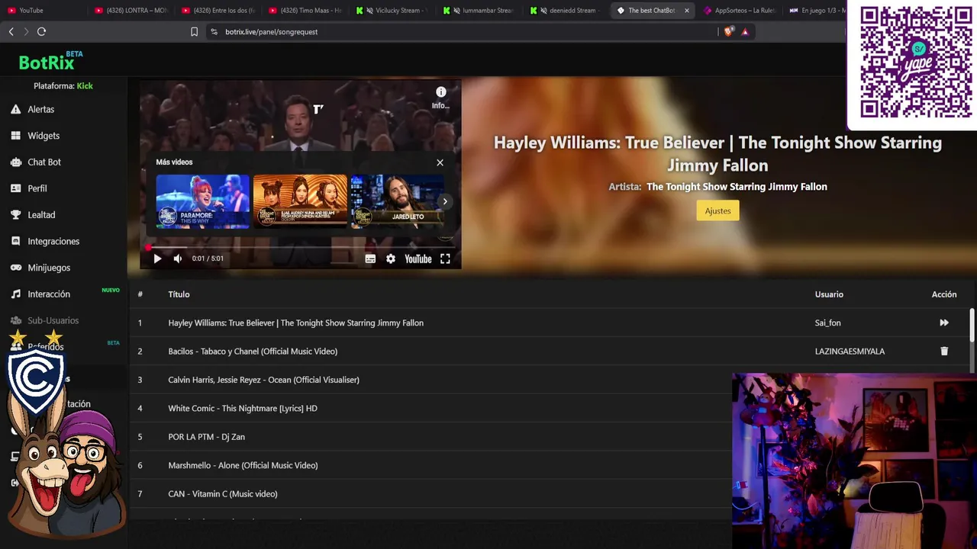Click the Perfil ID card icon
Screen dimensions: 977x549
(x=15, y=188)
